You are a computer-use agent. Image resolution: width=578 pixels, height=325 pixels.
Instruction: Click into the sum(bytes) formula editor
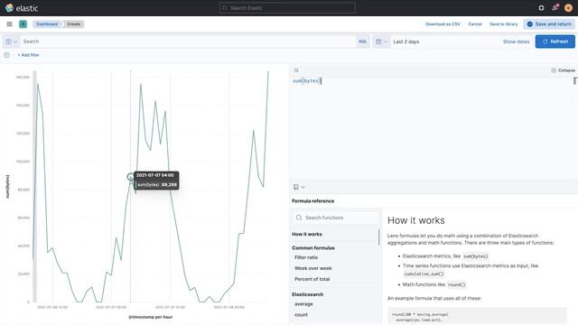(x=433, y=127)
